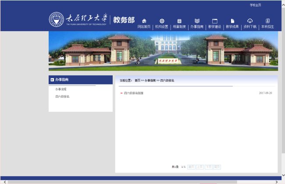Click the red bullet beside 四六级报名链接
Viewport: 285px width, 184px height.
[x=121, y=93]
